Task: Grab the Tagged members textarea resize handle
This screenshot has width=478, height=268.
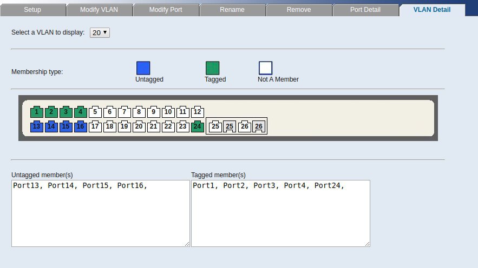Action: click(368, 244)
